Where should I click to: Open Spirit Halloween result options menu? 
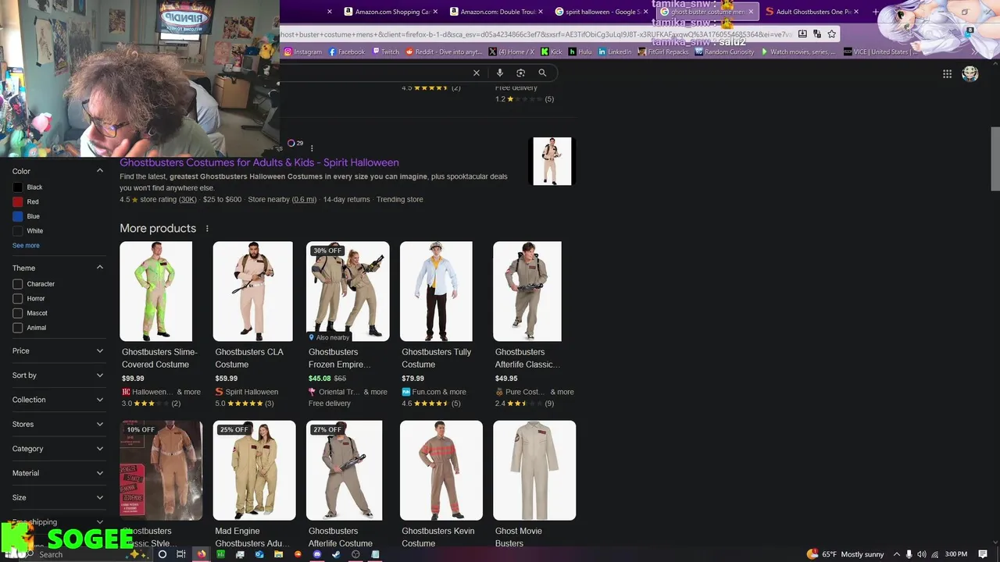[312, 148]
